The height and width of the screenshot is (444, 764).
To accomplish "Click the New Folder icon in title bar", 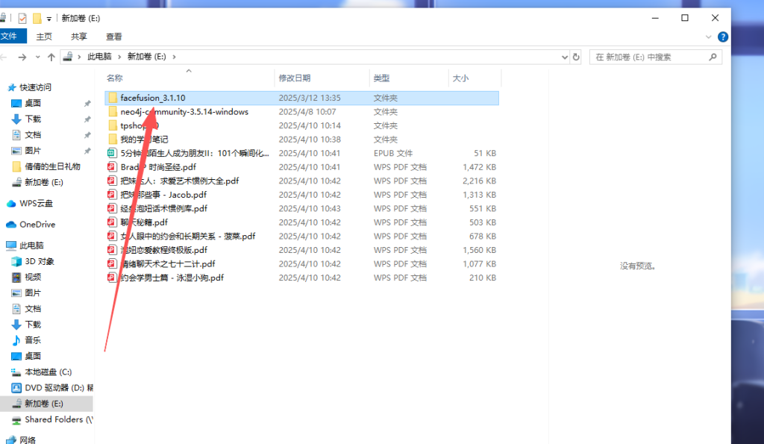I will [37, 18].
